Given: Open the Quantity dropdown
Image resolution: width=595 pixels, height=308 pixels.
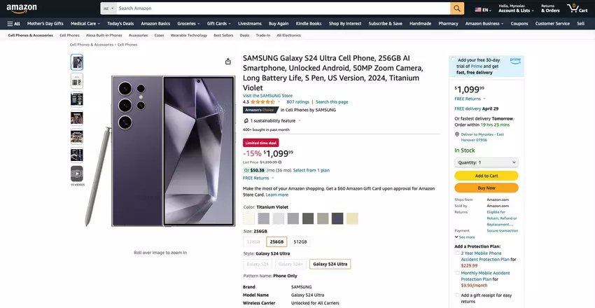Looking at the screenshot, I should 486,162.
